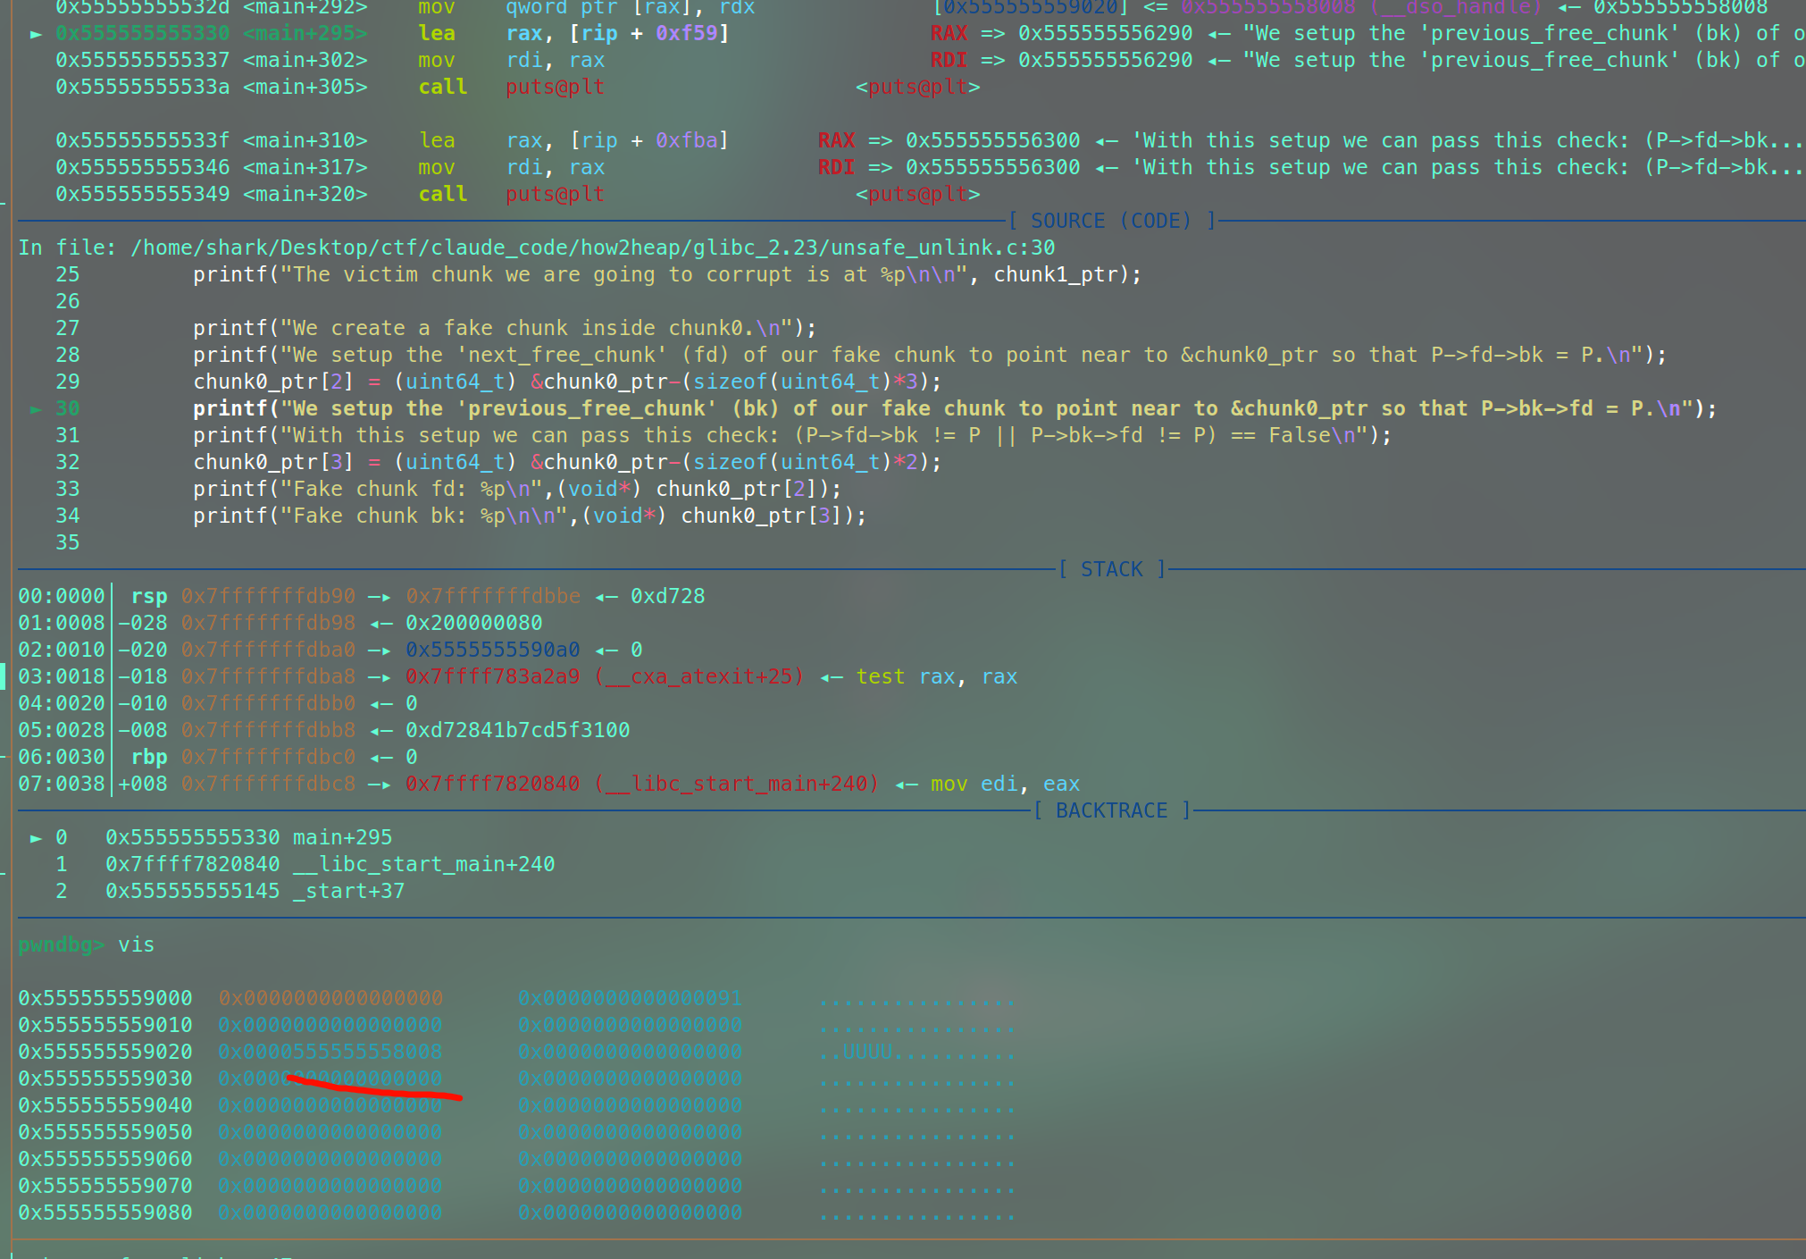The width and height of the screenshot is (1806, 1259).
Task: Click heap address 0x555555559020
Action: pyautogui.click(x=105, y=1052)
